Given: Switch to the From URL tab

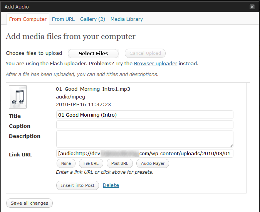Looking at the screenshot, I should (x=63, y=19).
